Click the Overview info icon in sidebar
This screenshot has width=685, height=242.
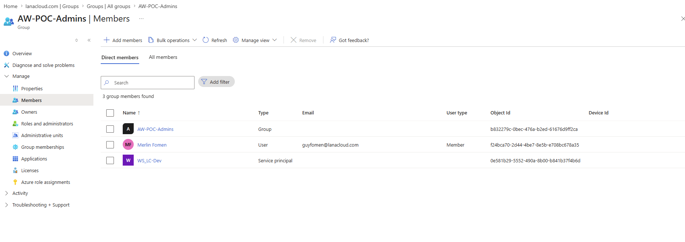pyautogui.click(x=6, y=53)
